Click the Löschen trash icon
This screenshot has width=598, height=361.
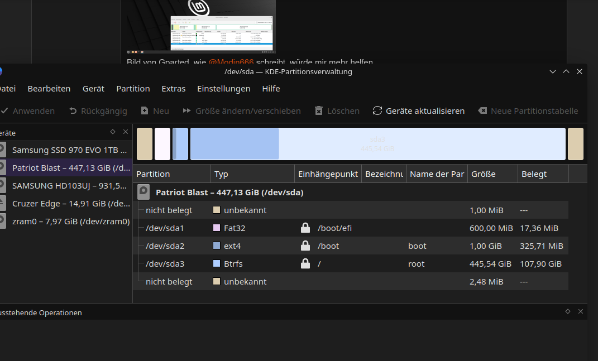[319, 111]
